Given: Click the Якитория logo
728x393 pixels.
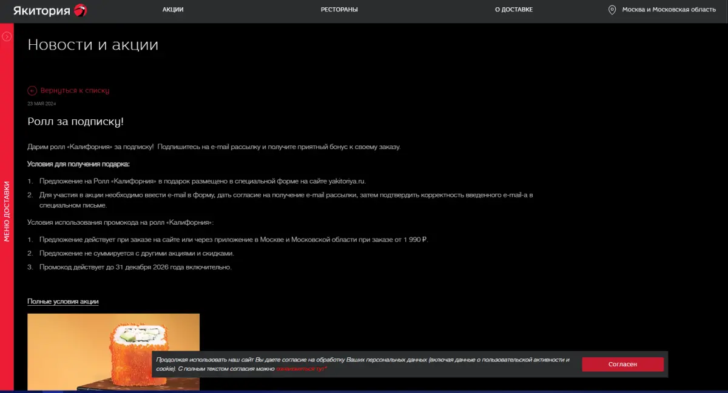Looking at the screenshot, I should point(50,10).
